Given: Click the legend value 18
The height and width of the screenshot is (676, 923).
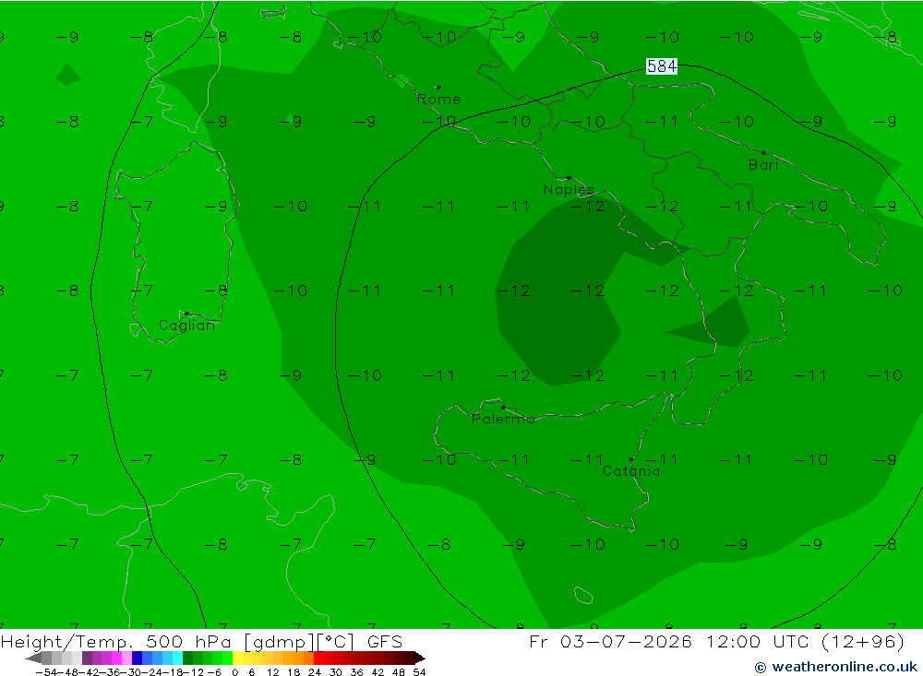Looking at the screenshot, I should point(294,672).
